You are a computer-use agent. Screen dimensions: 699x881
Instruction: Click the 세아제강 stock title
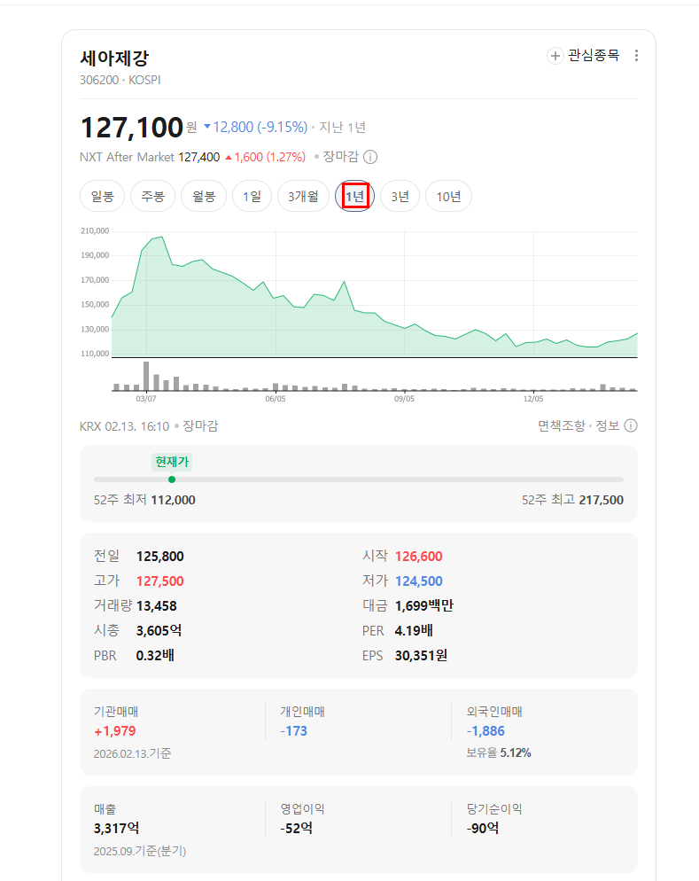click(x=114, y=58)
